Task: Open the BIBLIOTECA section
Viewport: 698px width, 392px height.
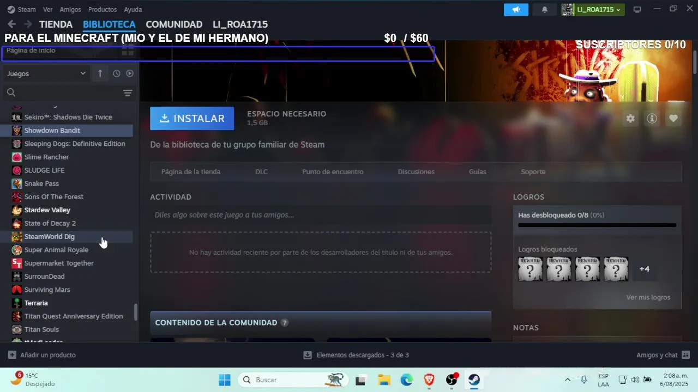Action: pyautogui.click(x=109, y=24)
